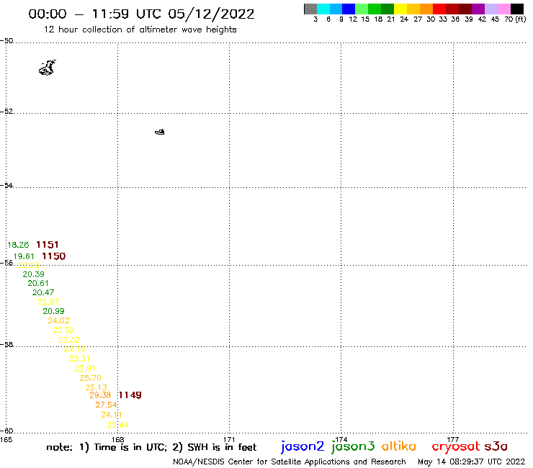Click the NOAA/NESDIS credit line
Viewport: 533px width, 468px height.
[290, 462]
